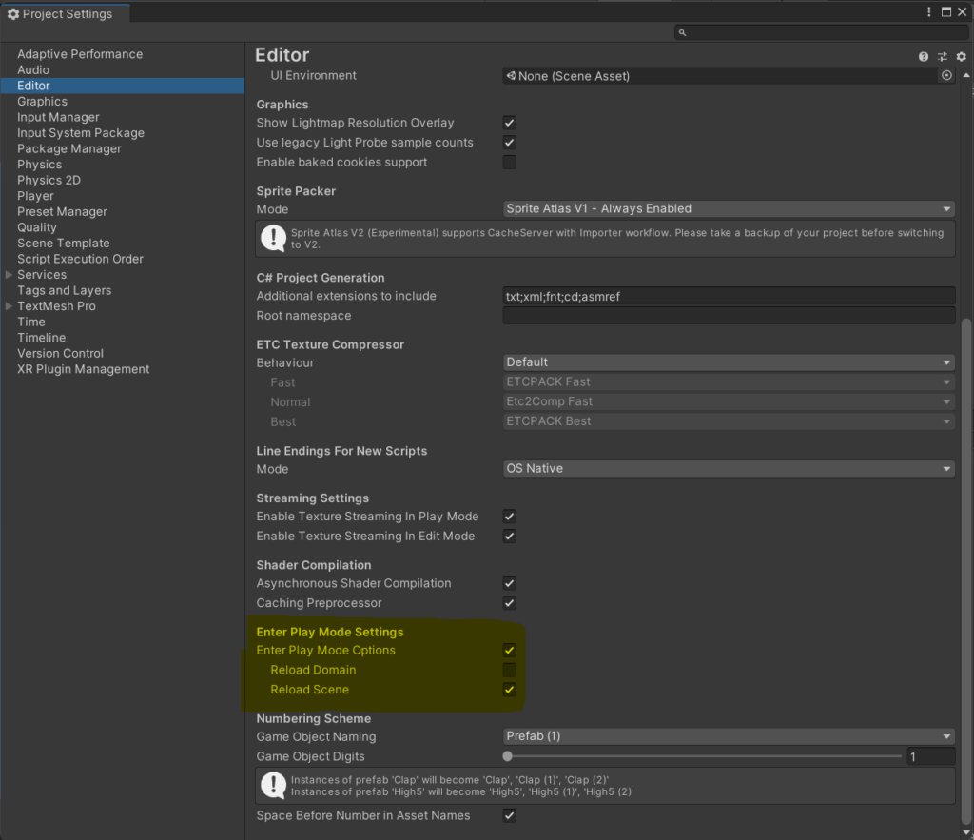The width and height of the screenshot is (974, 840).
Task: Switch to the Graphics settings category
Action: tap(42, 101)
